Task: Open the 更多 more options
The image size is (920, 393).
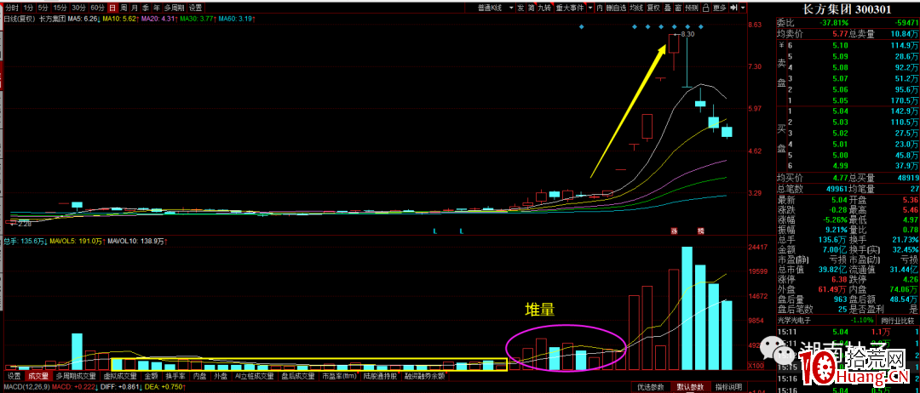Action: coord(720,8)
